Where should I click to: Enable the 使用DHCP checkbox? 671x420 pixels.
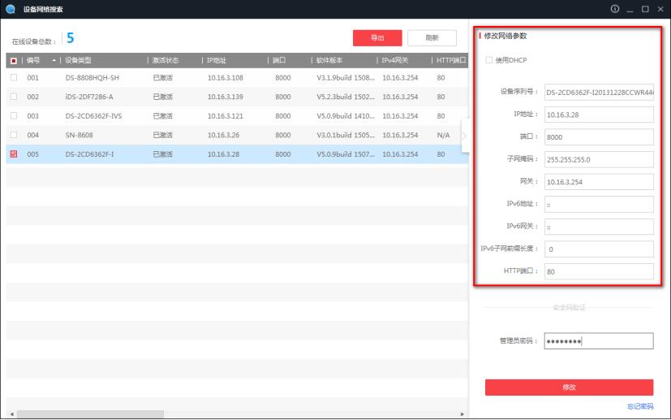488,60
